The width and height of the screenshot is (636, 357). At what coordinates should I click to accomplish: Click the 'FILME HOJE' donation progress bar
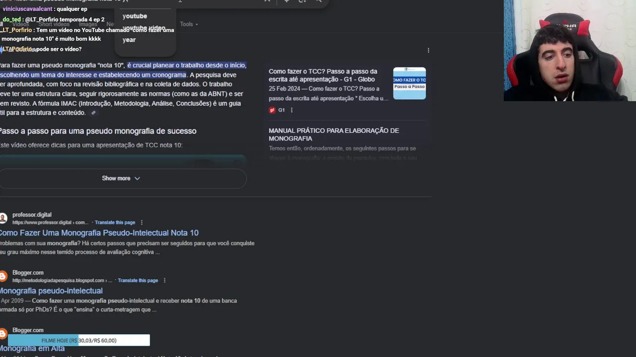coord(79,340)
